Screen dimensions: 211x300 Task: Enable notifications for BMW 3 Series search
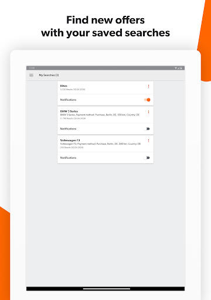point(147,129)
